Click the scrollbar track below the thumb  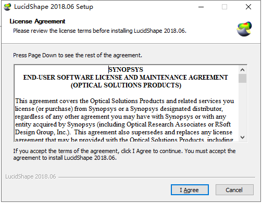click(243, 108)
